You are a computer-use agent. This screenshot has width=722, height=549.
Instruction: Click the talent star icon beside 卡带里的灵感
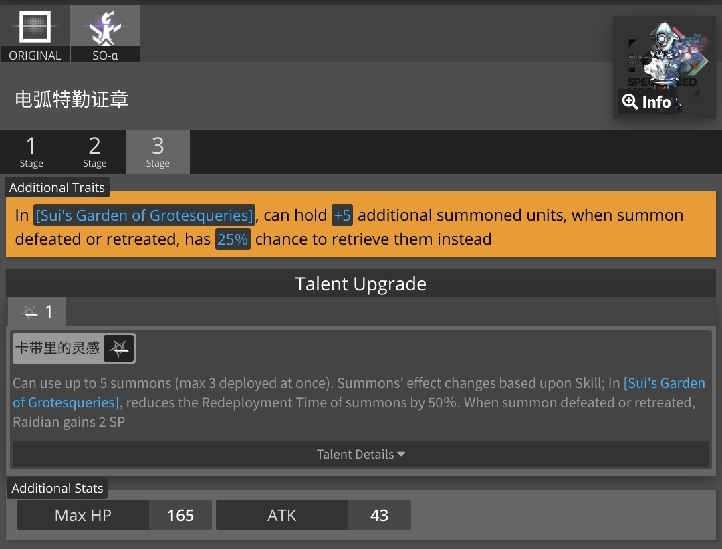(x=119, y=348)
